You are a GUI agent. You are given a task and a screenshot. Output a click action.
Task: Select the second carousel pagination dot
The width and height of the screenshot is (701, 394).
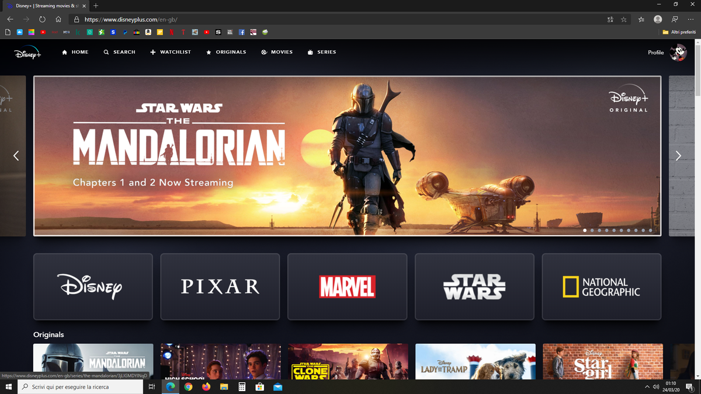[592, 230]
